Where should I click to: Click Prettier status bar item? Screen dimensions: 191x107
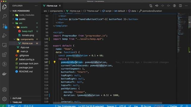(172, 106)
